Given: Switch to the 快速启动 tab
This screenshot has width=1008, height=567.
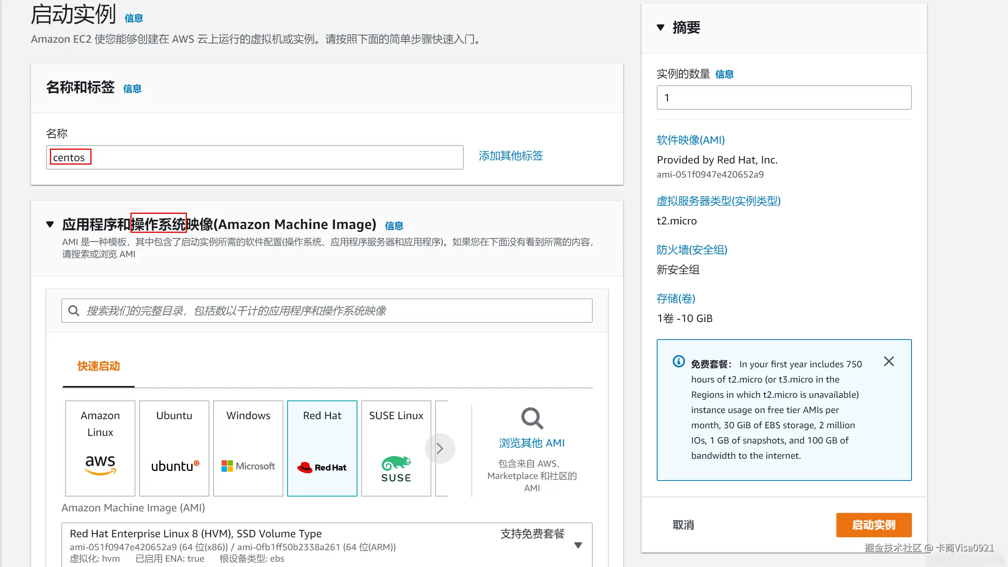Looking at the screenshot, I should 99,367.
